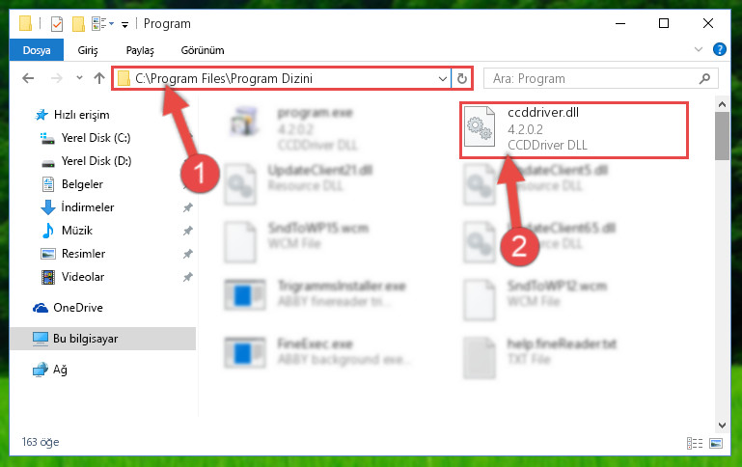The height and width of the screenshot is (467, 742).
Task: Switch to large thumbnails view icon
Action: 716,443
